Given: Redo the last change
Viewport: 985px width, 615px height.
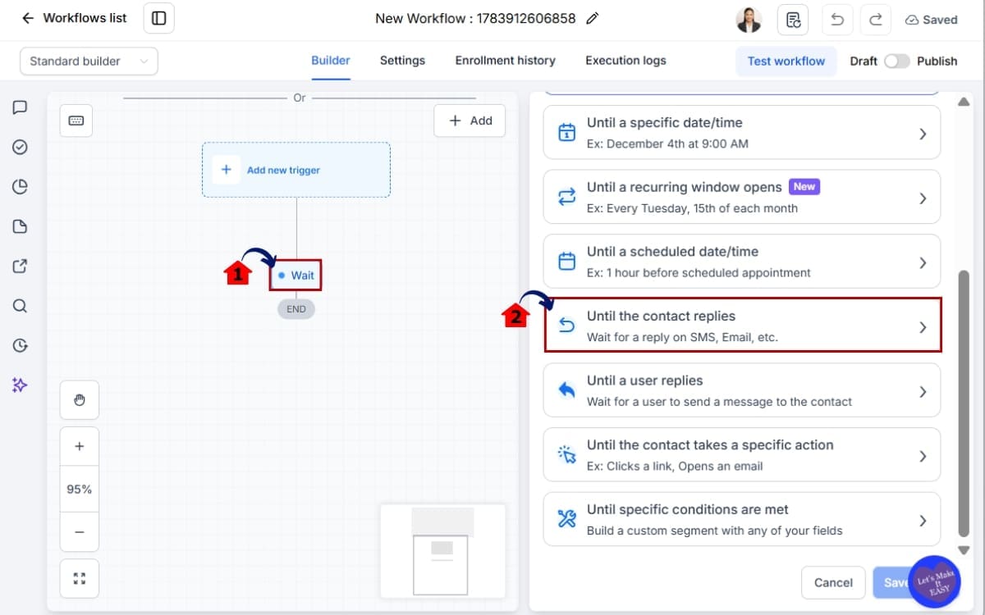Looking at the screenshot, I should (875, 20).
